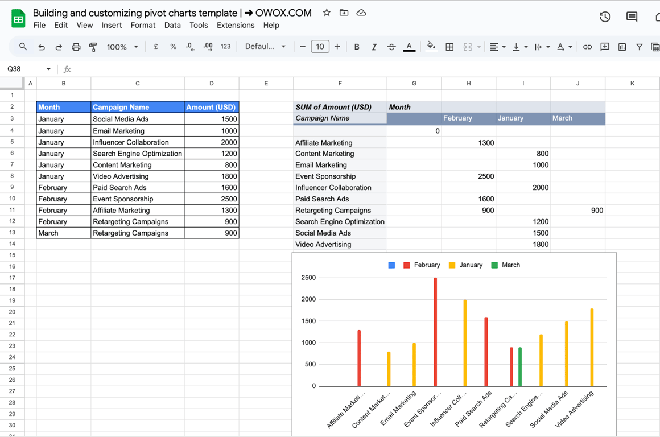This screenshot has width=660, height=437.
Task: Click the green March legend entry
Action: pos(505,265)
